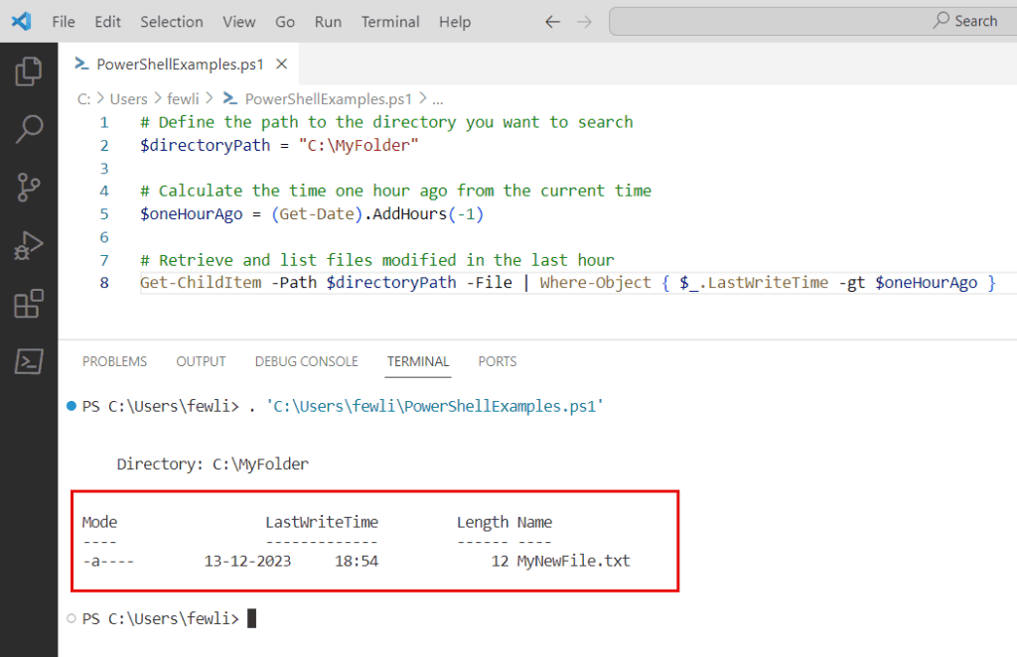Click line number 5 in gutter
Viewport: 1017px width, 657px height.
103,213
